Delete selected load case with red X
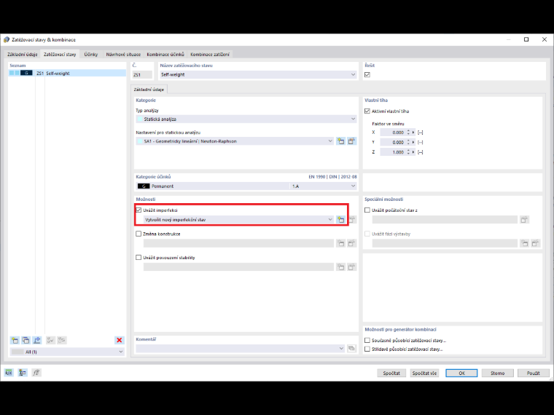The height and width of the screenshot is (415, 554). click(x=120, y=340)
